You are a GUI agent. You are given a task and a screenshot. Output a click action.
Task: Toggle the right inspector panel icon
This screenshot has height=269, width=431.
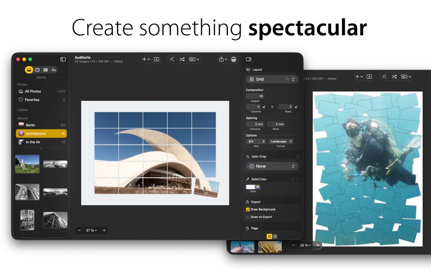249,59
